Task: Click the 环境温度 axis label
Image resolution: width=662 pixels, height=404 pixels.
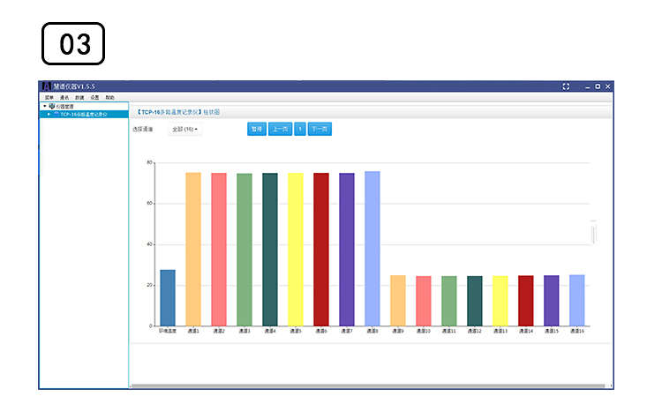Action: pos(168,331)
